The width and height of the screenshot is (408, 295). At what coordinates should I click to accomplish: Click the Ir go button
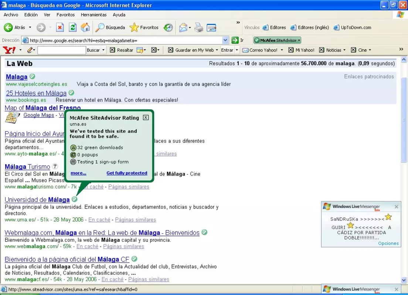pyautogui.click(x=238, y=40)
